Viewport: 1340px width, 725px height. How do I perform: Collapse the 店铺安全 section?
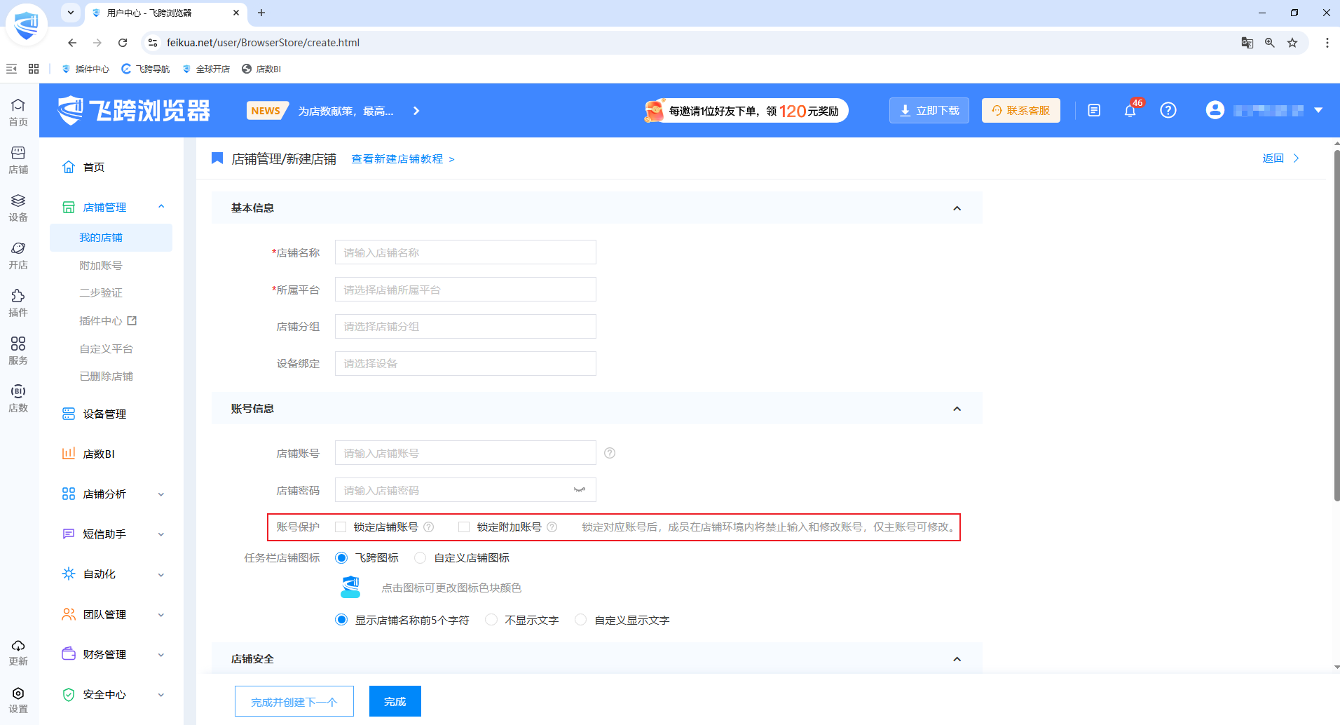pos(957,659)
